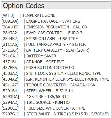This screenshot has height=118, width=111.
Task: Select option code 0091A4 Engine Package
Action: (x=41, y=21)
